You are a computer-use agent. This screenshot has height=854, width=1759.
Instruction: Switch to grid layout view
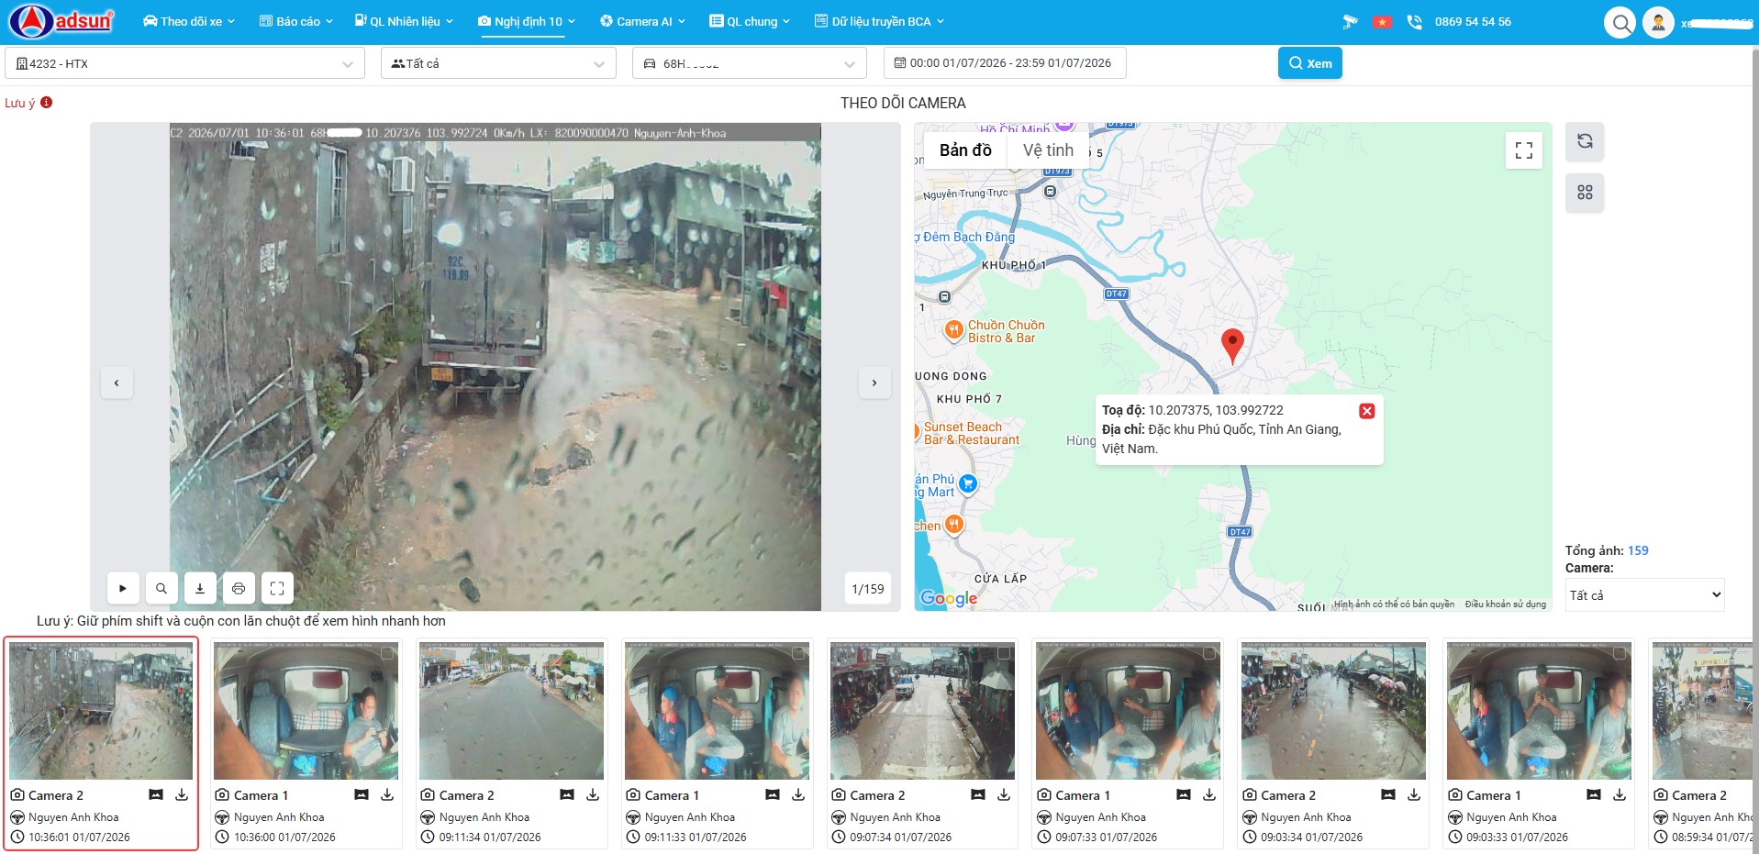pos(1585,193)
